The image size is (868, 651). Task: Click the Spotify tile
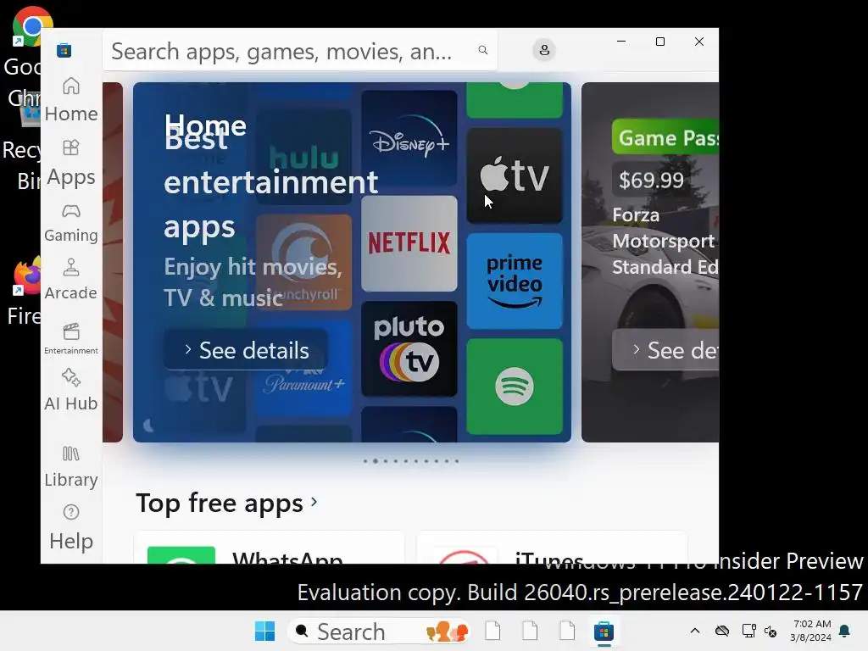pos(515,387)
